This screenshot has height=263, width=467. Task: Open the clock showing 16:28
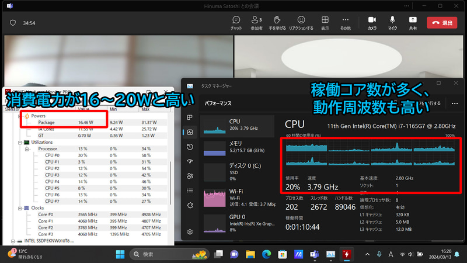440,254
